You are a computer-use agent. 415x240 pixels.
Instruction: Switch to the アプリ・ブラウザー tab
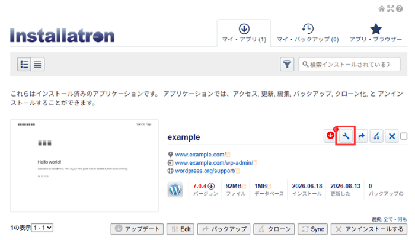pos(376,33)
